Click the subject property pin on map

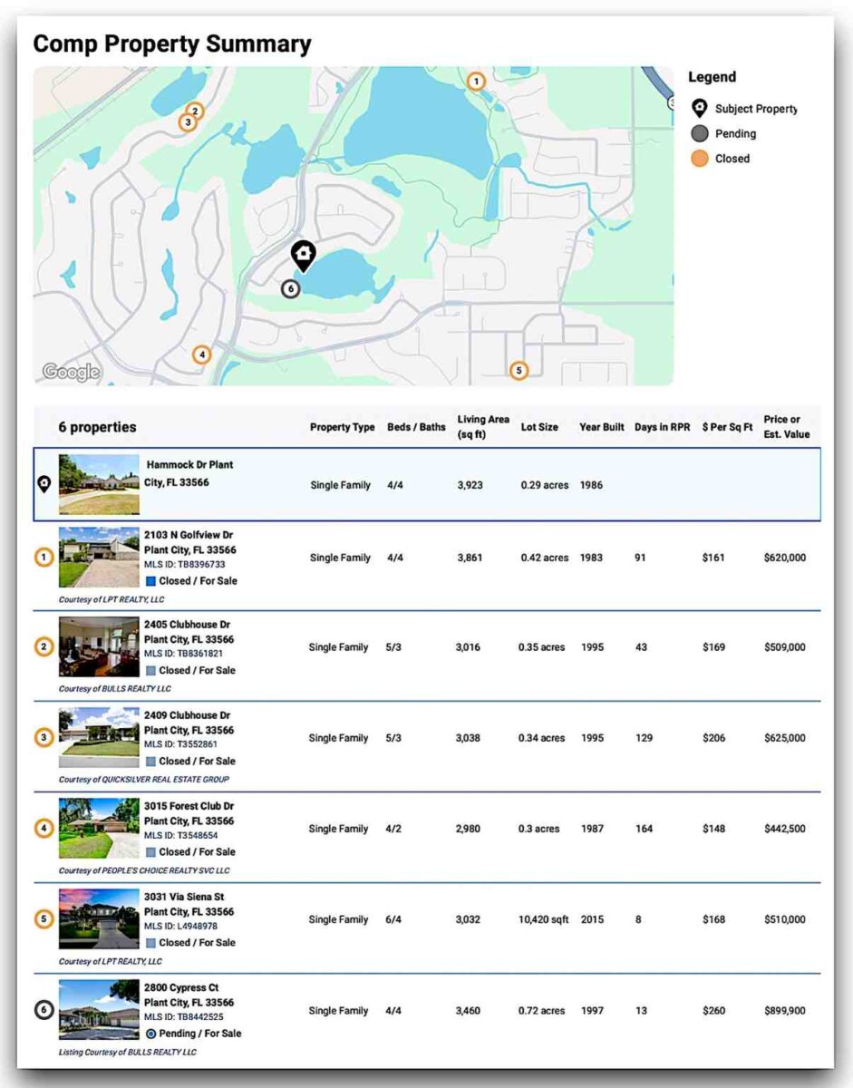(x=304, y=255)
